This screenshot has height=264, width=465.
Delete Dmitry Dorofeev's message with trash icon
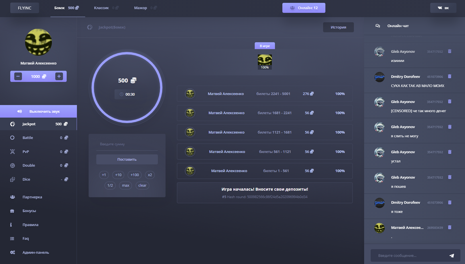[x=450, y=76]
